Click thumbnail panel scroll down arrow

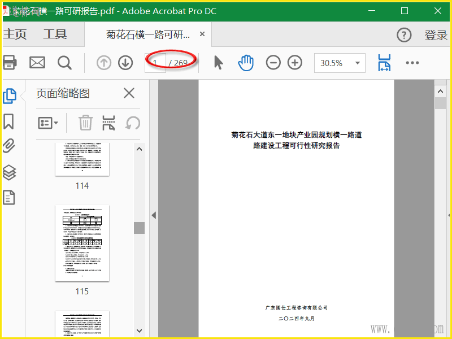pyautogui.click(x=139, y=331)
